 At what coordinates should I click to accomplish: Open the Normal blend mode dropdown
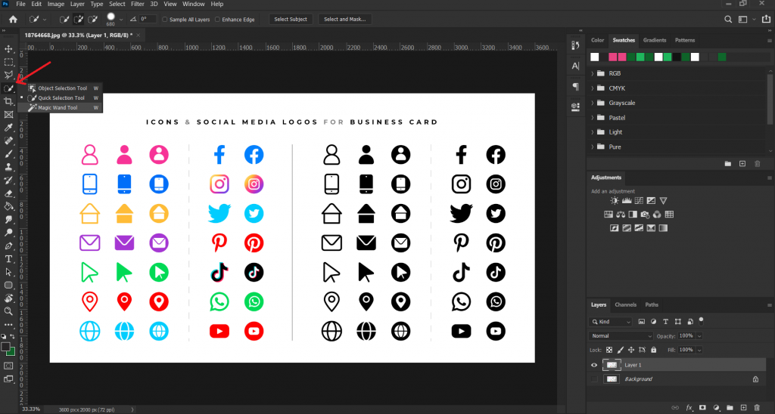pyautogui.click(x=621, y=336)
